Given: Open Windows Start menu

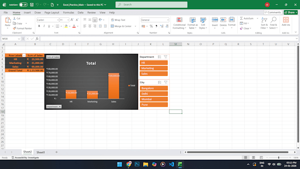Looking at the screenshot, I should 120,164.
